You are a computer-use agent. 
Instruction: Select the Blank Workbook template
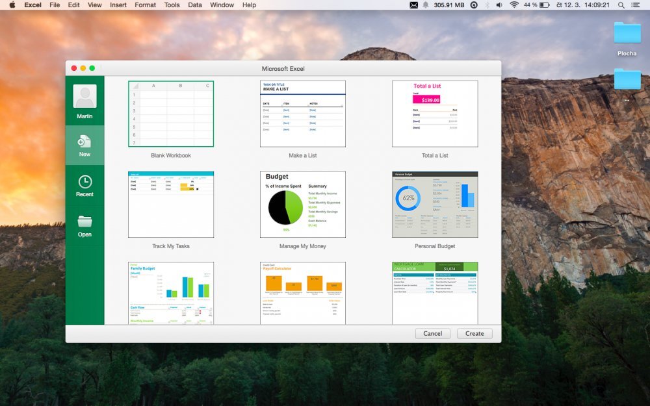coord(171,112)
